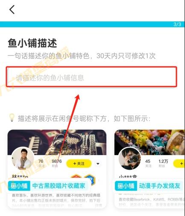This screenshot has height=216, width=185.
Task: Click the 1.2万 粉丝 count on second card
Action: click(x=163, y=163)
